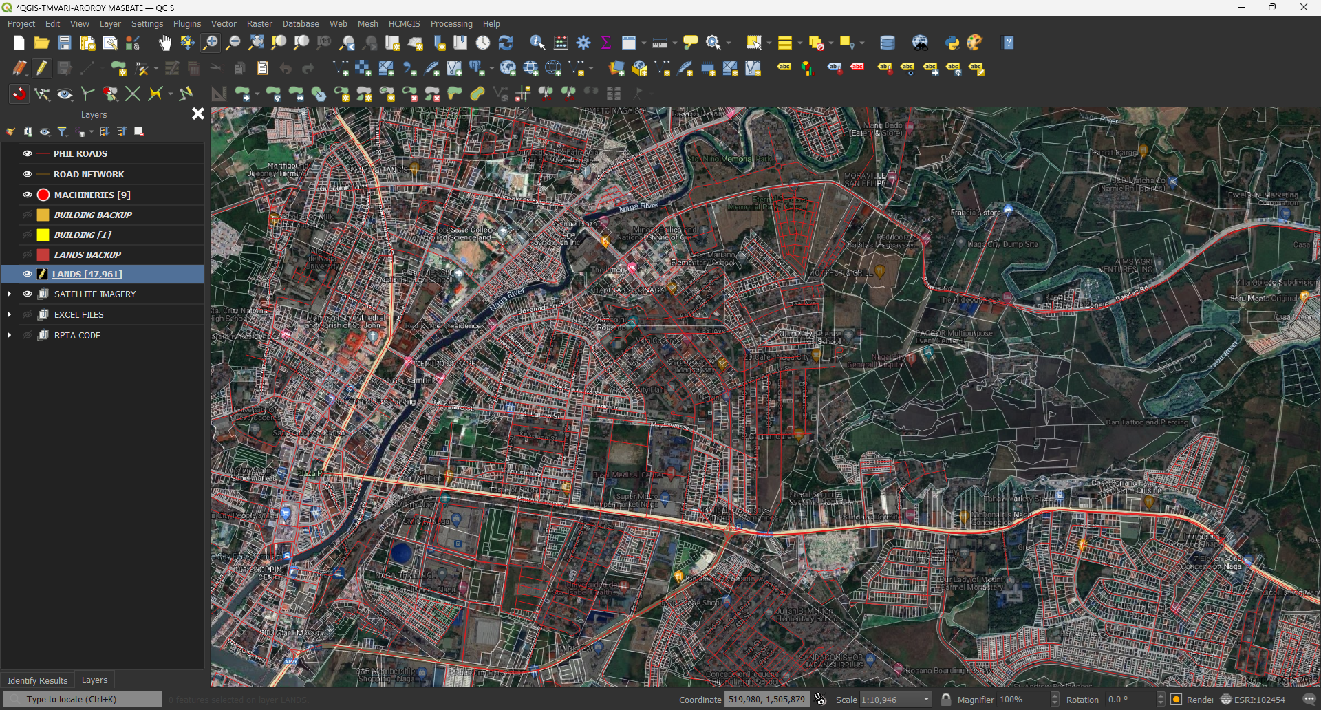Click the Zoom Full extent icon

pos(256,43)
